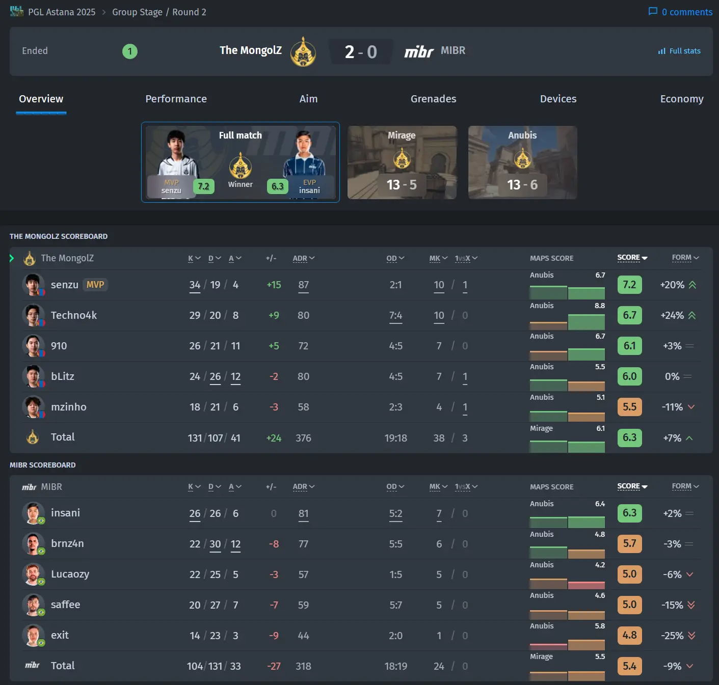Image resolution: width=719 pixels, height=685 pixels.
Task: Sort MongolZ scoreboard by MK column
Action: [438, 258]
